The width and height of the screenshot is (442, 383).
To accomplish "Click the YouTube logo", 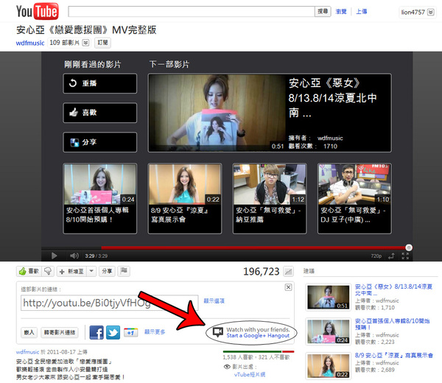I will pos(38,11).
